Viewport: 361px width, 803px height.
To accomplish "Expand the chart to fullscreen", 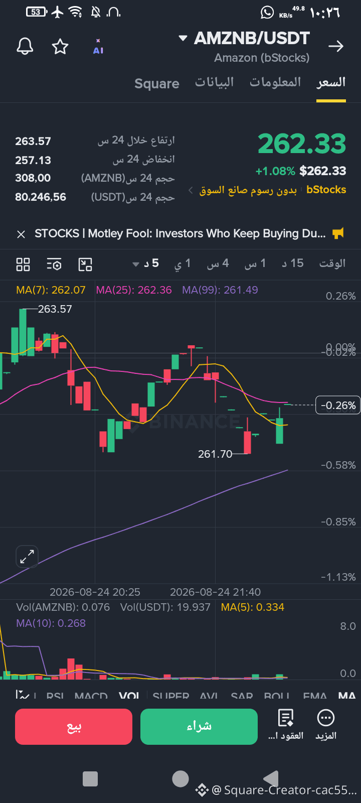I will (x=27, y=557).
